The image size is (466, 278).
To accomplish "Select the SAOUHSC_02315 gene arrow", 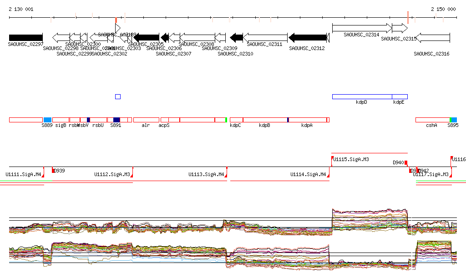I will coord(400,28).
